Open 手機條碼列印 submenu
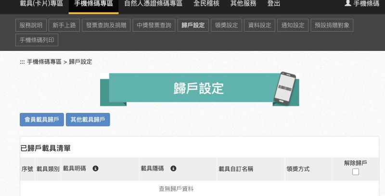385x196 pixels. [37, 40]
